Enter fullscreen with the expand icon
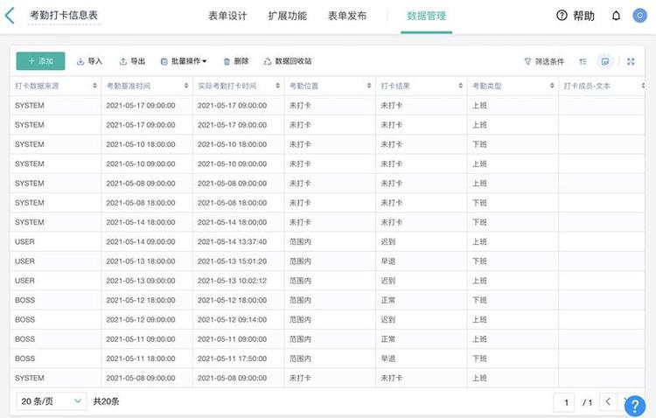 tap(631, 61)
